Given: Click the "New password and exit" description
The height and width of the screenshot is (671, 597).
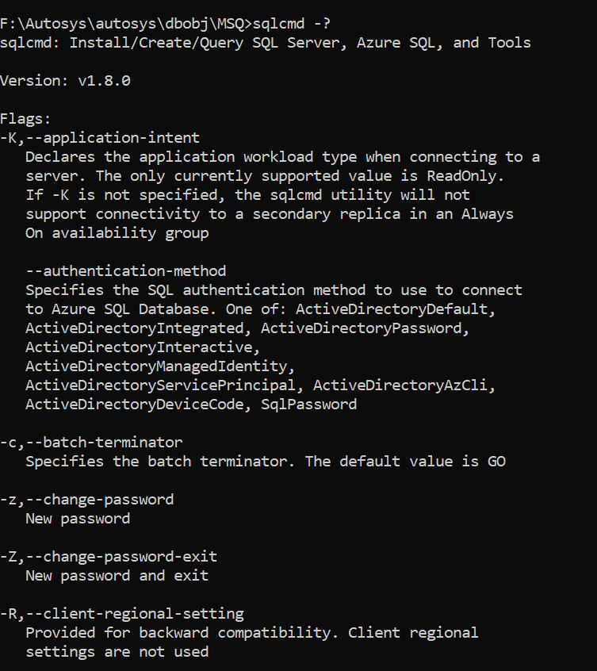Looking at the screenshot, I should 117,576.
